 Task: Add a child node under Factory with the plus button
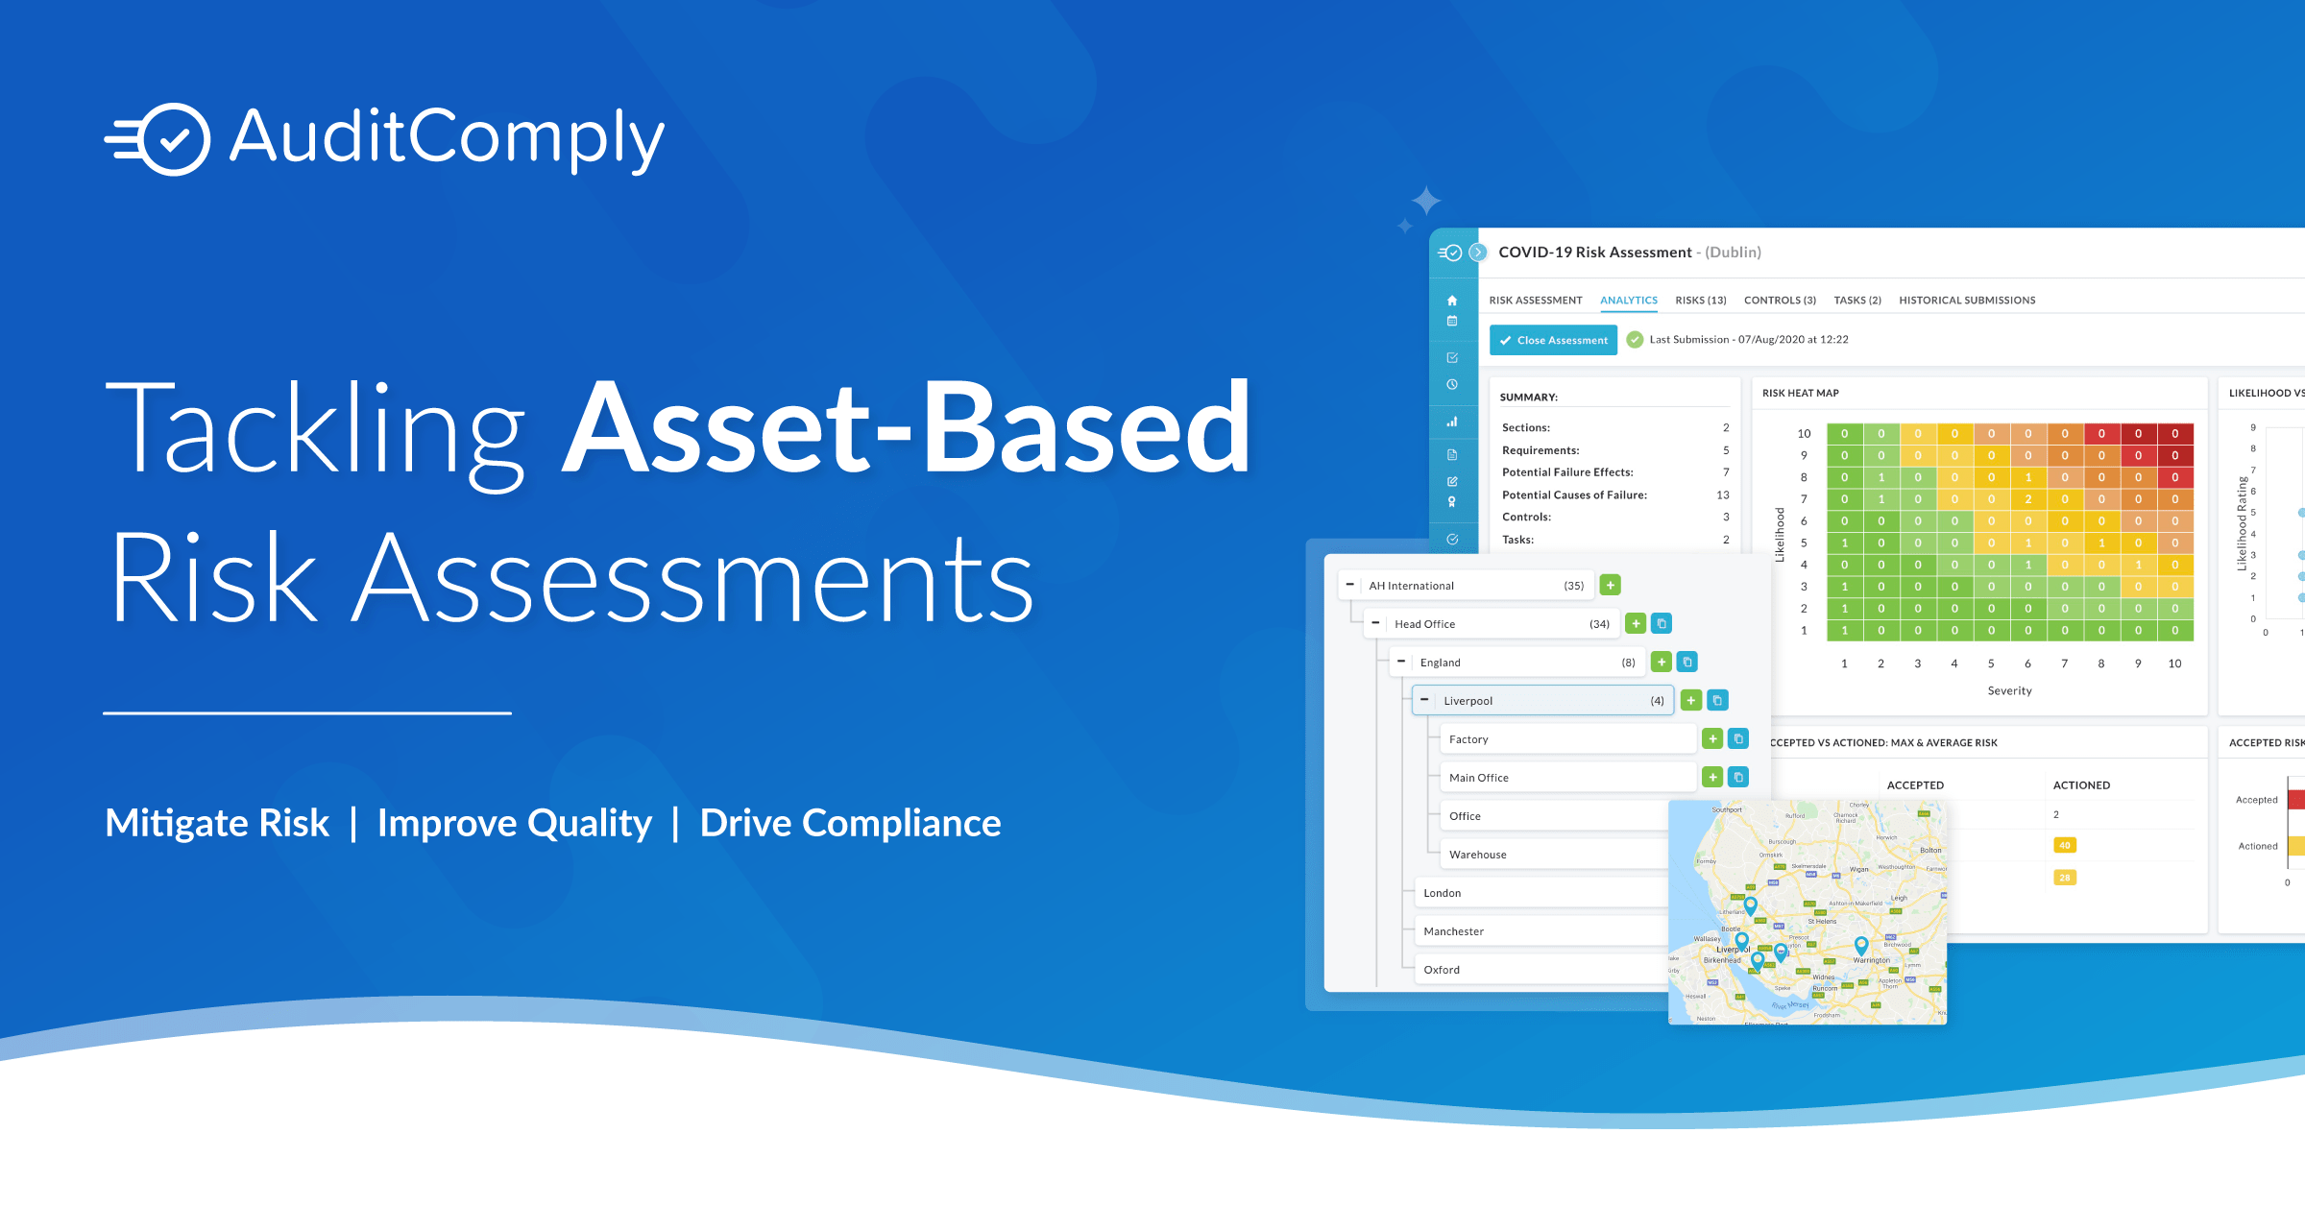pos(1713,739)
